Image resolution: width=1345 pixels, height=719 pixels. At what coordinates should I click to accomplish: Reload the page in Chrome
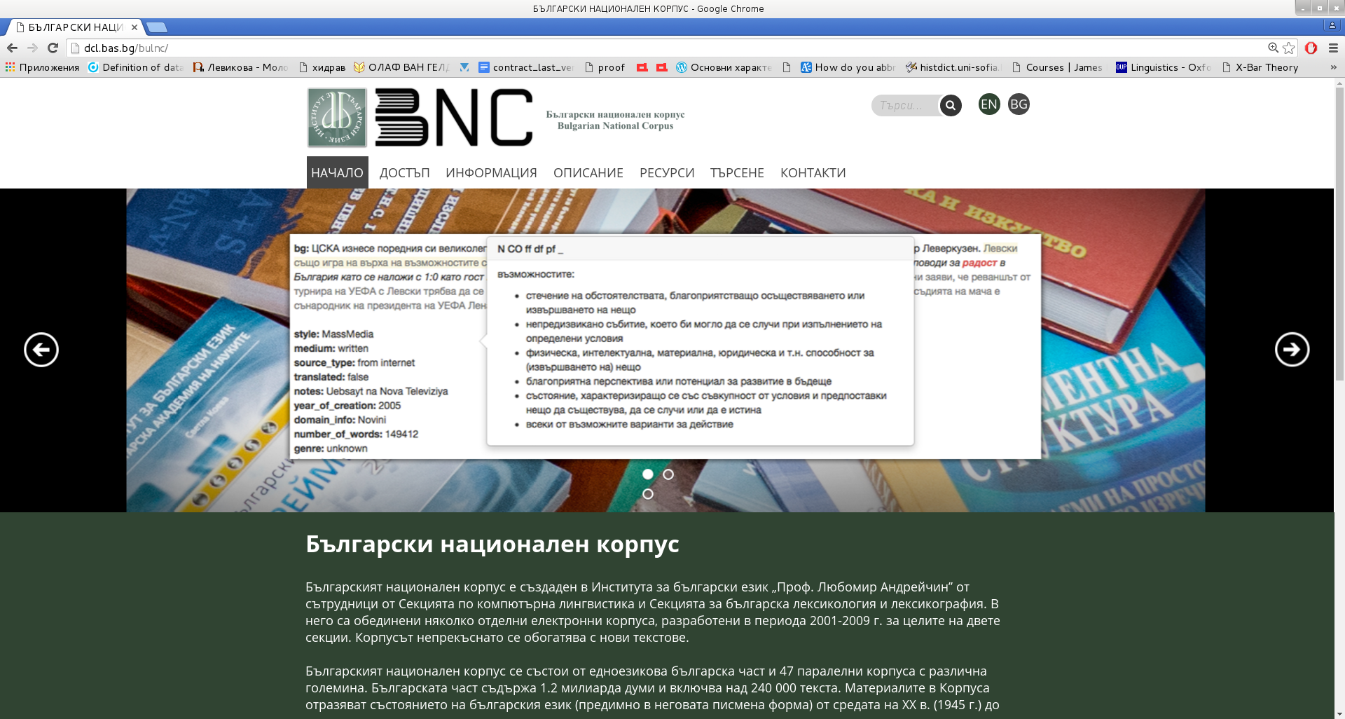tap(53, 48)
